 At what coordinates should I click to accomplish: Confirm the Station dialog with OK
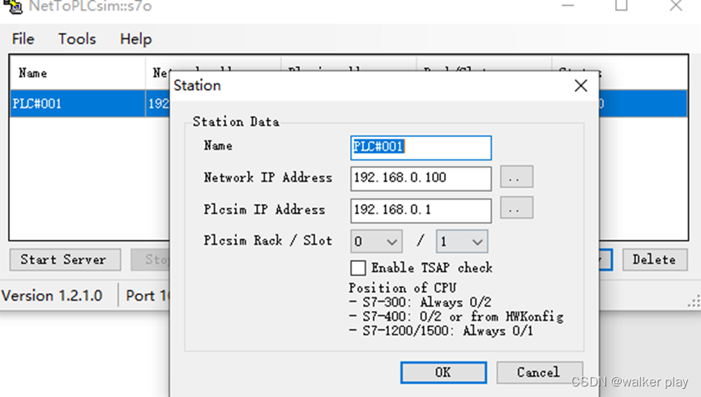click(x=443, y=373)
